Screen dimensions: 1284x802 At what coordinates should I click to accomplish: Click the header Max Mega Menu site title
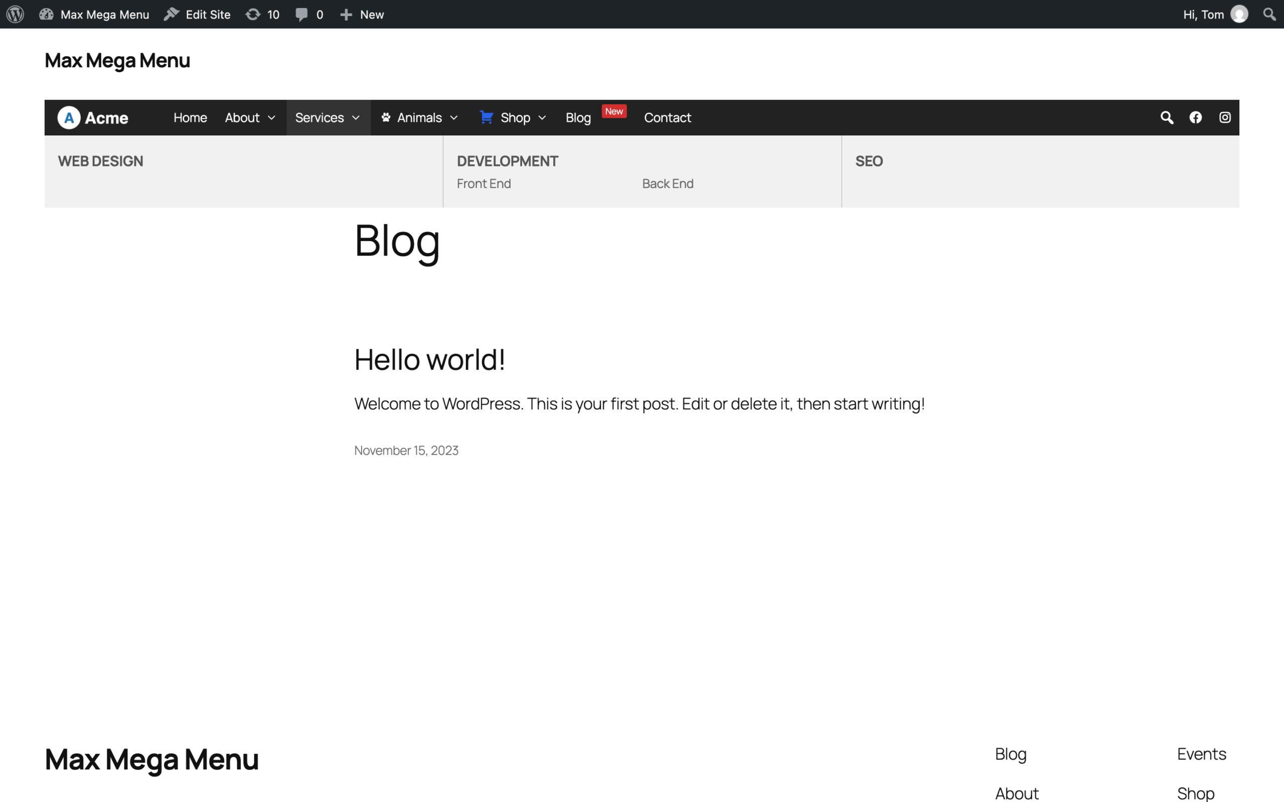117,61
